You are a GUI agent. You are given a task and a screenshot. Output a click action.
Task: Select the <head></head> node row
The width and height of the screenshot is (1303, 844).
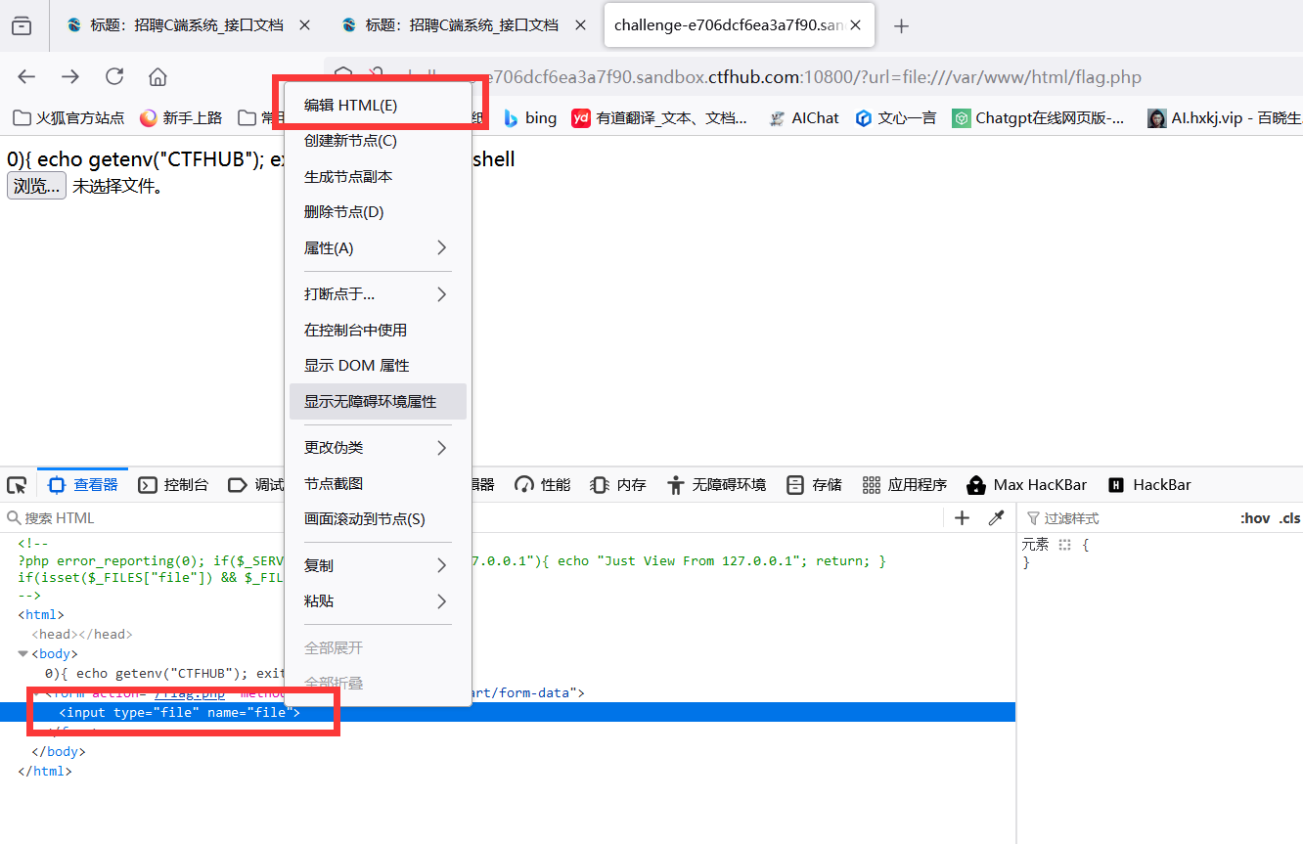pyautogui.click(x=508, y=635)
